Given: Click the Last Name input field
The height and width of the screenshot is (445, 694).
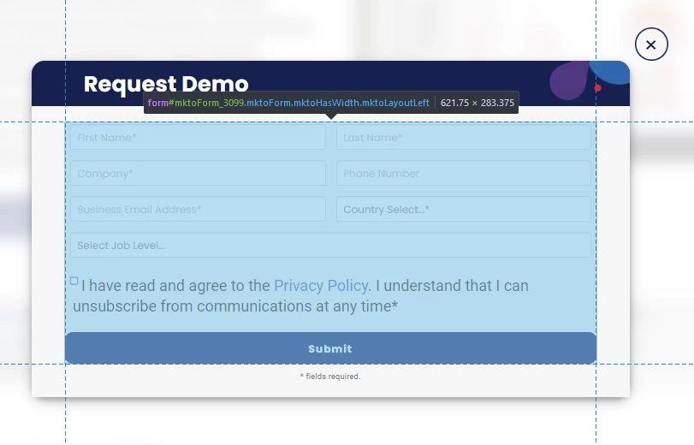Looking at the screenshot, I should tap(464, 137).
